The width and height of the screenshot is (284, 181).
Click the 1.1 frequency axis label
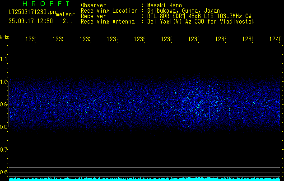[4, 59]
